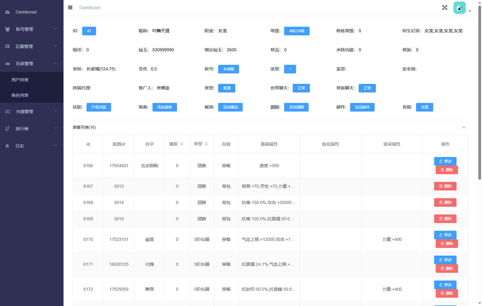Screen dimensions: 482x306
Task: Select the 17054501 配置id cell
Action: [119, 166]
